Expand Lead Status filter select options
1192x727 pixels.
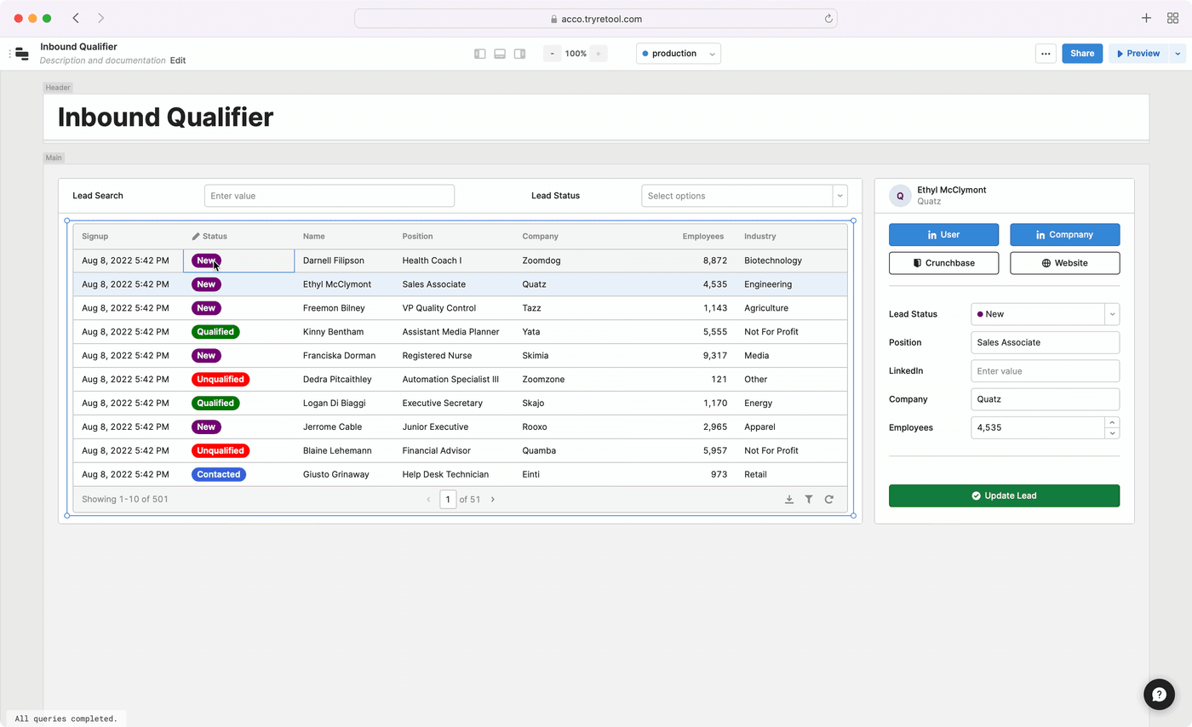(840, 196)
